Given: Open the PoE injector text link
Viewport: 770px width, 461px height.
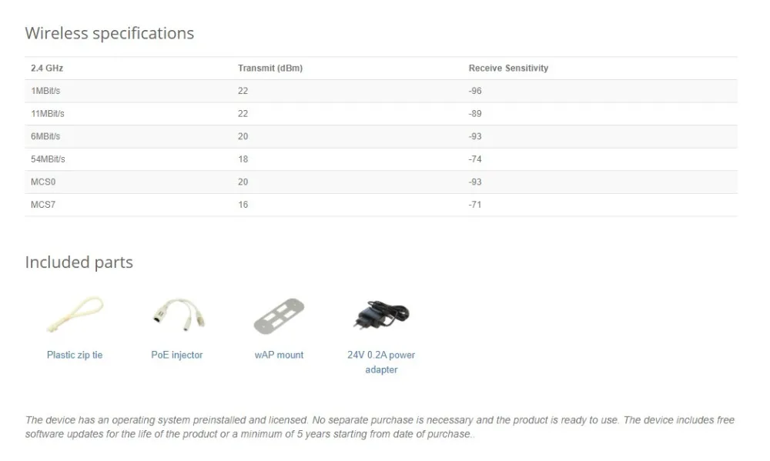Looking at the screenshot, I should click(x=177, y=355).
